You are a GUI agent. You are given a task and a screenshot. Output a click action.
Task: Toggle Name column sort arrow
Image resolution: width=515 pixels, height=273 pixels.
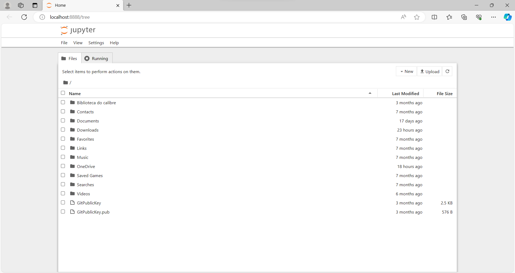[x=370, y=93]
